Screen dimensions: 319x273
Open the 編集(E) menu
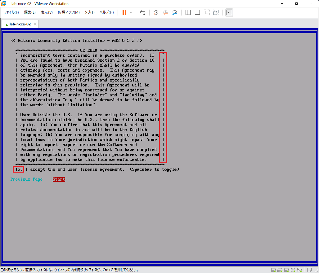click(30, 12)
